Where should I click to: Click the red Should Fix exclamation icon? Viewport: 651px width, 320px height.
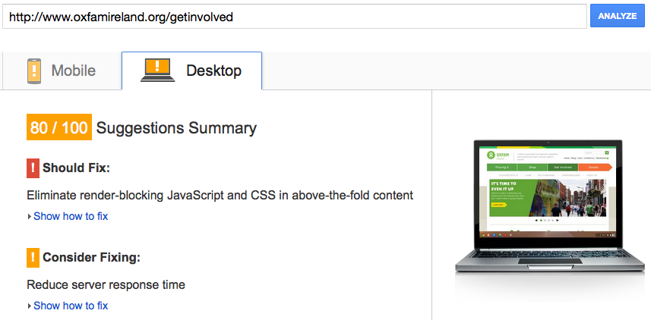[33, 168]
